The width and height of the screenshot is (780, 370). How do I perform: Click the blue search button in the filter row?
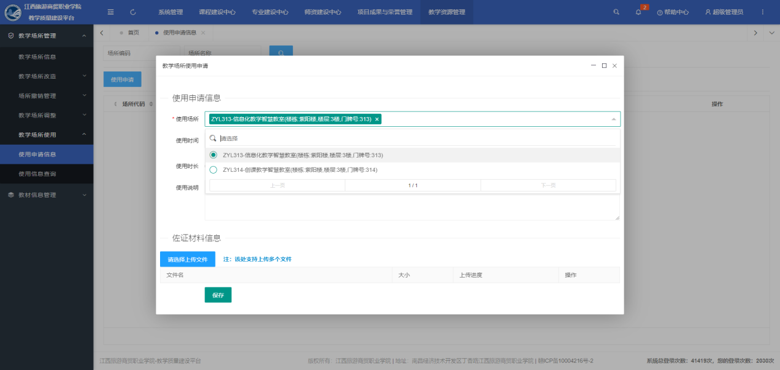coord(281,53)
